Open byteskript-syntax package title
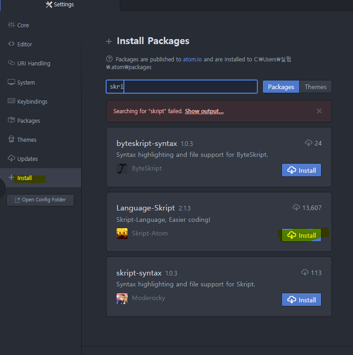This screenshot has width=353, height=355. (x=147, y=143)
